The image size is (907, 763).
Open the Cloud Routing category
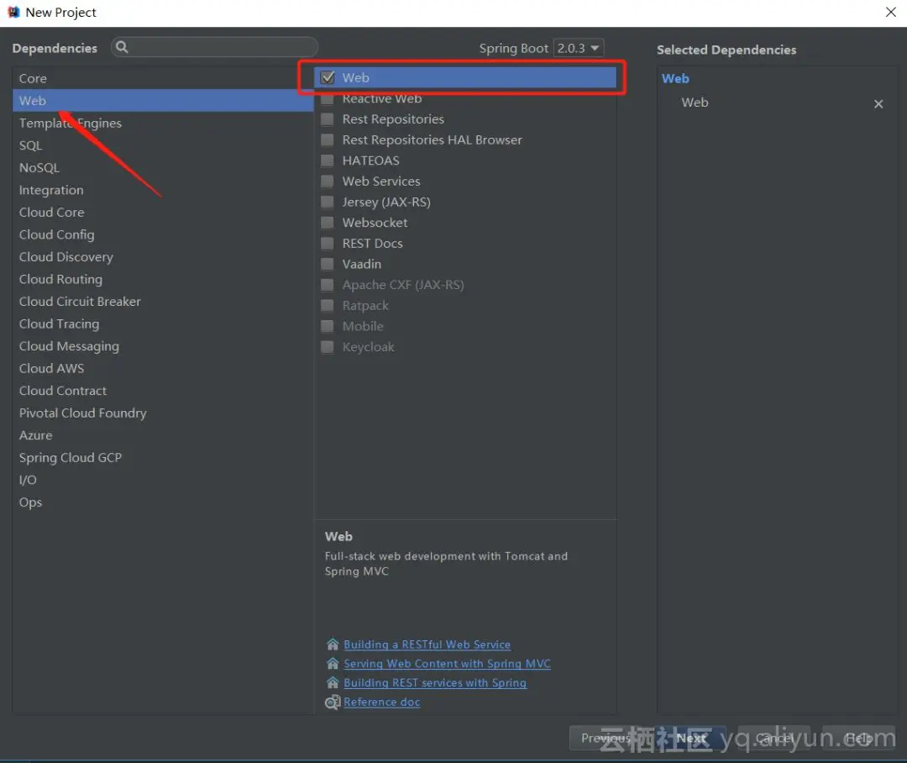point(163,279)
